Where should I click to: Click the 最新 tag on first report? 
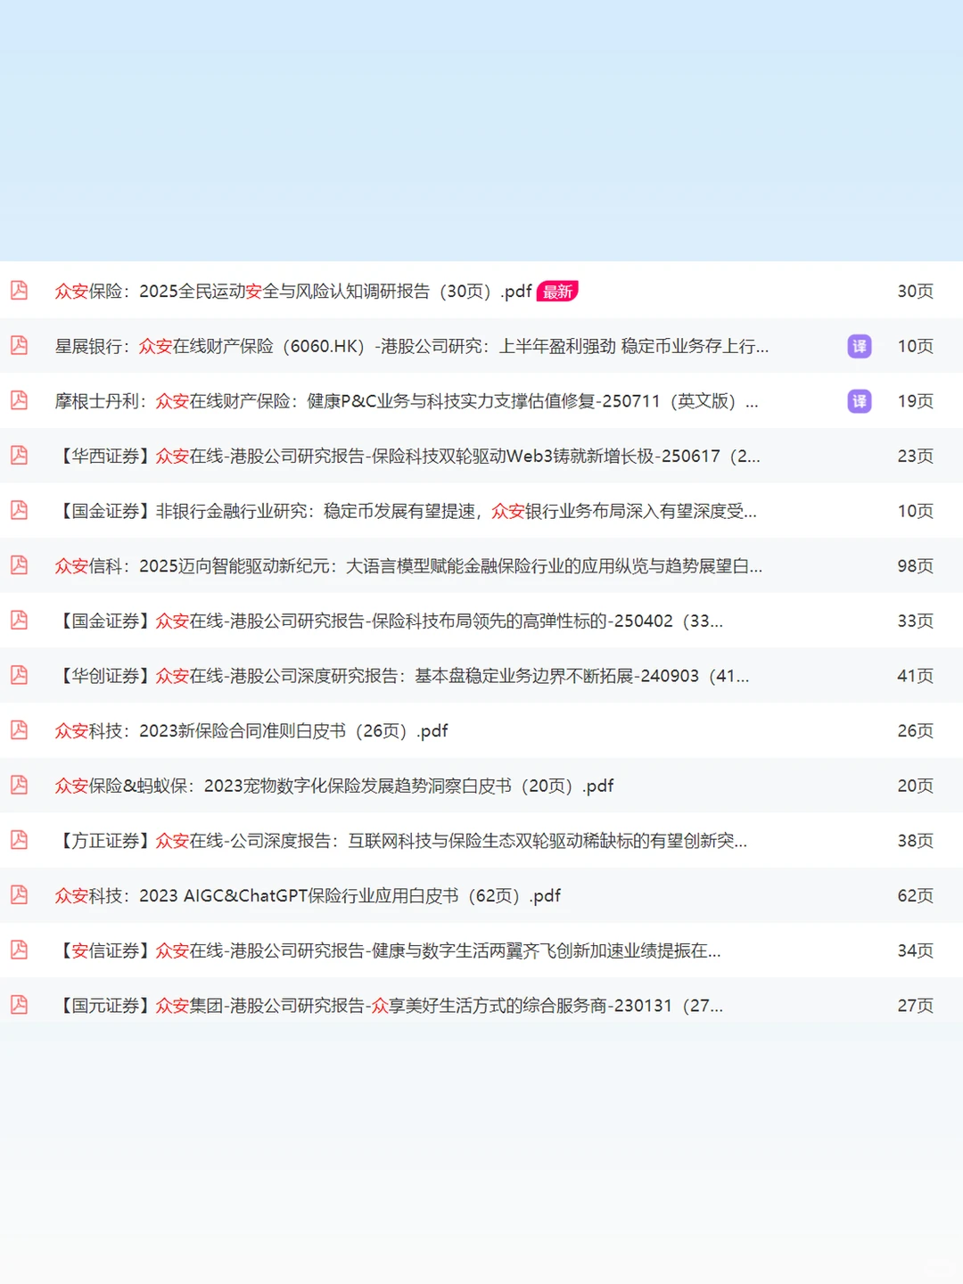[x=557, y=292]
